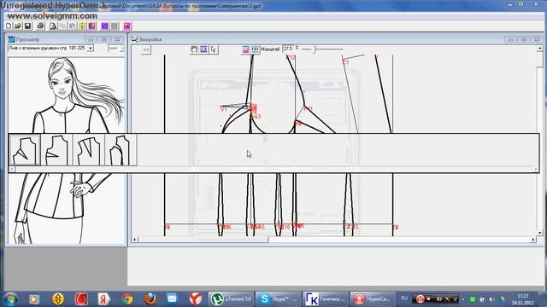Click the pink image icon in the pattern toolbar
This screenshot has height=307, width=547.
click(245, 49)
